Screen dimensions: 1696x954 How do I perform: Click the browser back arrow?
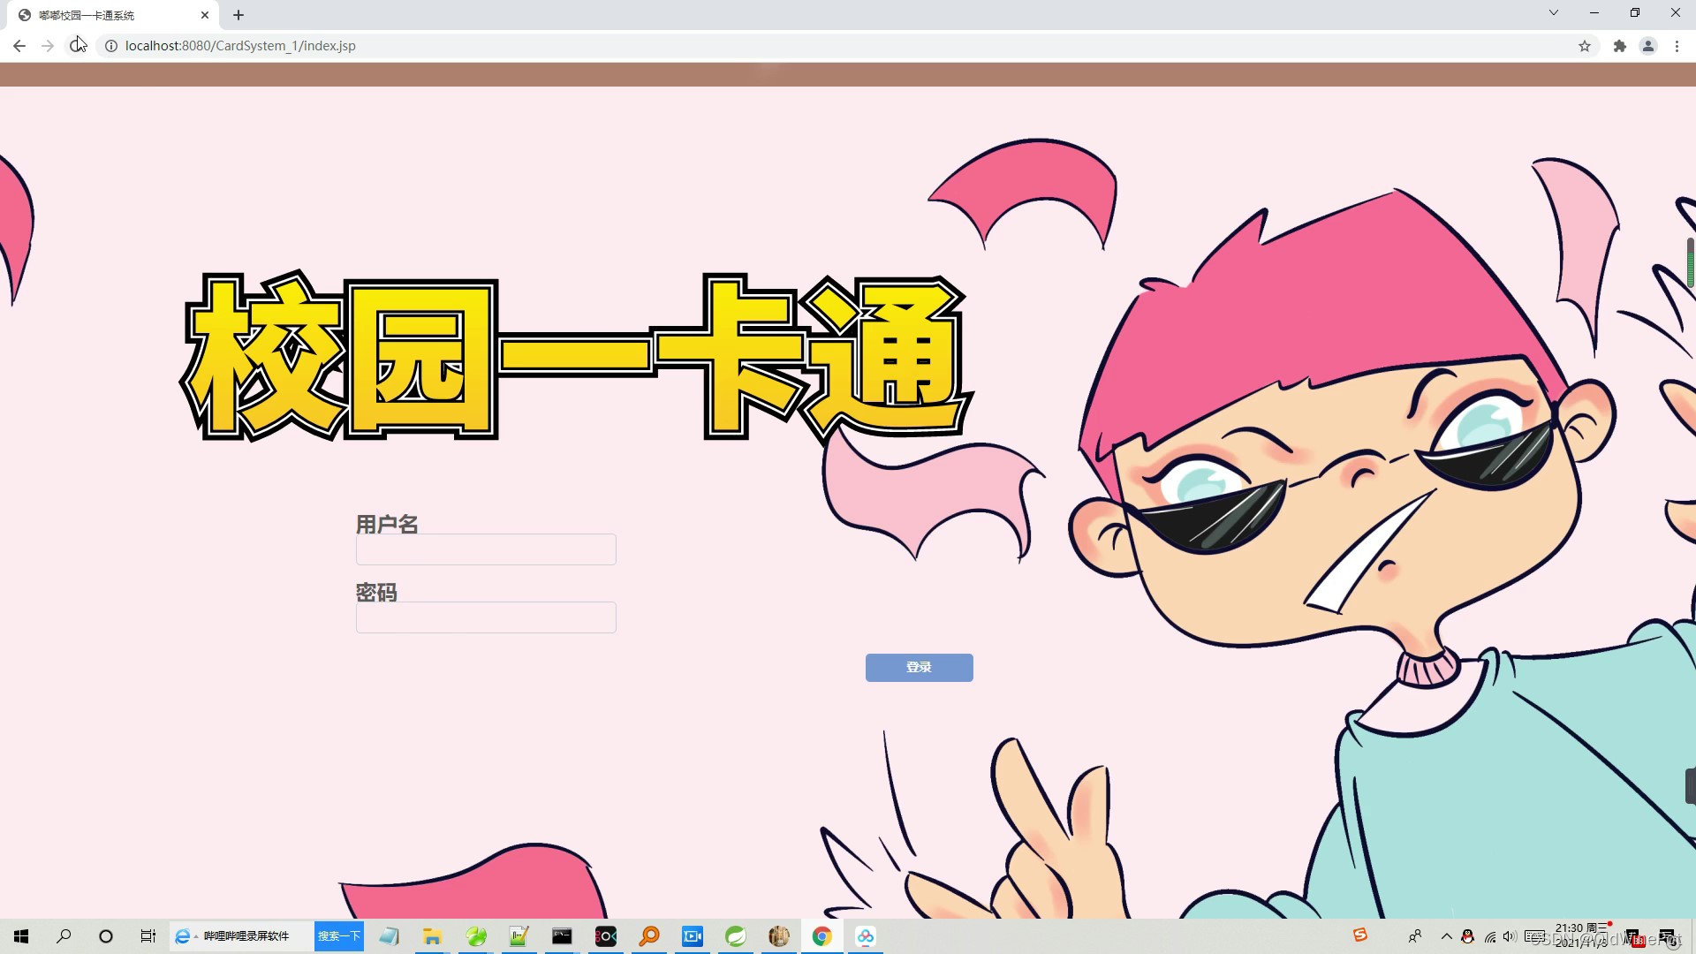tap(19, 46)
